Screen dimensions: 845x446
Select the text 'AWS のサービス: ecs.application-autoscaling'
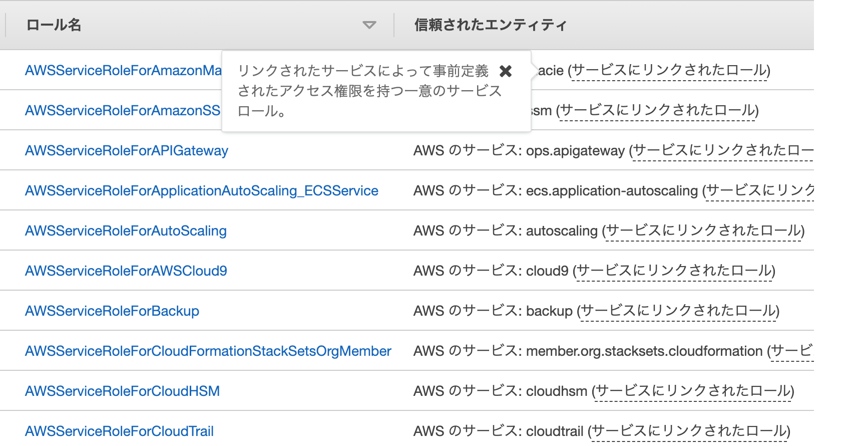[x=556, y=190]
